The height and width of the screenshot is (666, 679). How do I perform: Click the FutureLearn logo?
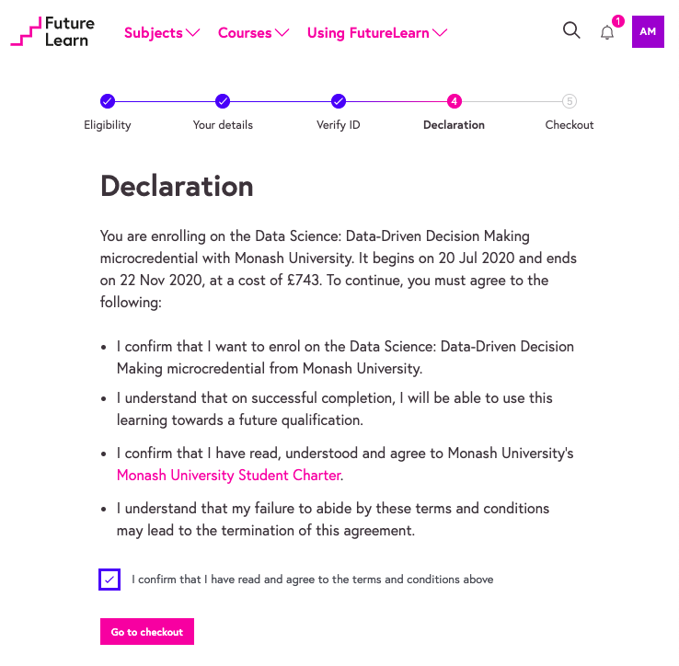[x=52, y=31]
